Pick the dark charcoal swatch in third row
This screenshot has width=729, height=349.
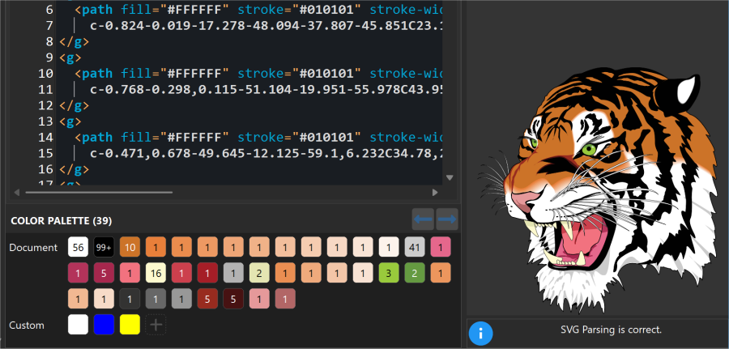click(x=130, y=299)
